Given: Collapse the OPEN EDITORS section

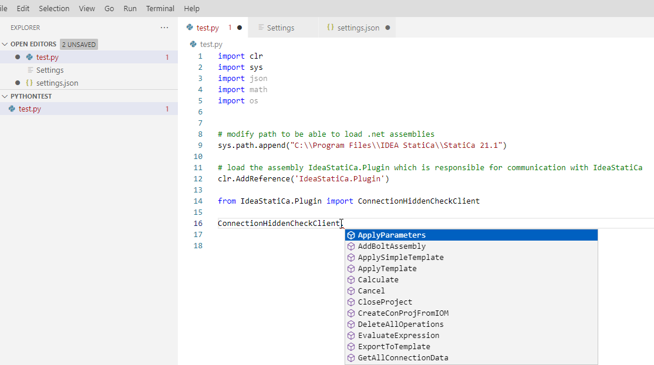Looking at the screenshot, I should click(x=5, y=44).
